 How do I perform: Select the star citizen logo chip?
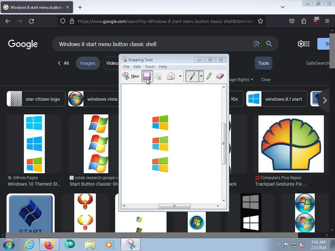coord(36,99)
